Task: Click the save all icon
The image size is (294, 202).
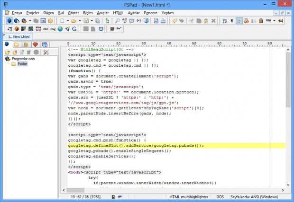Action: (x=98, y=21)
